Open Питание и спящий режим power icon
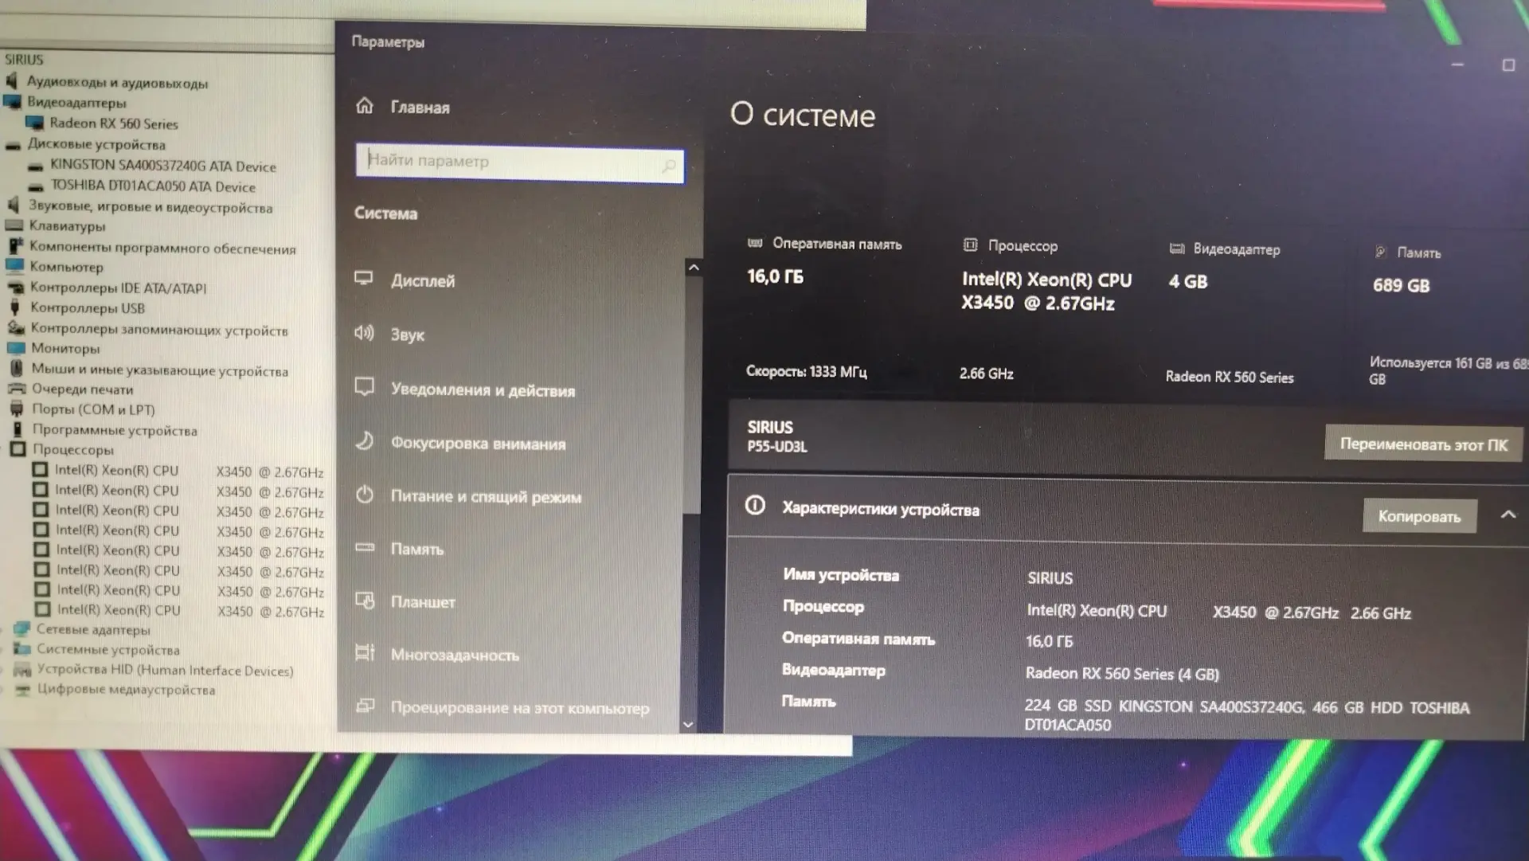 point(365,495)
